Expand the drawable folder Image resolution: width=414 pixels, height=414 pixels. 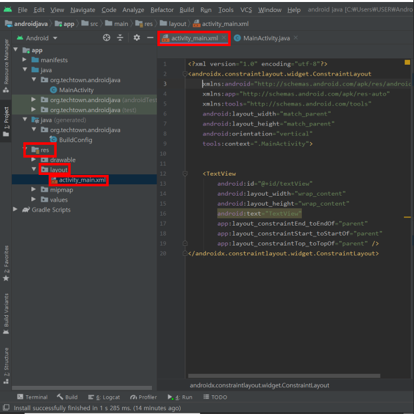[x=33, y=160]
